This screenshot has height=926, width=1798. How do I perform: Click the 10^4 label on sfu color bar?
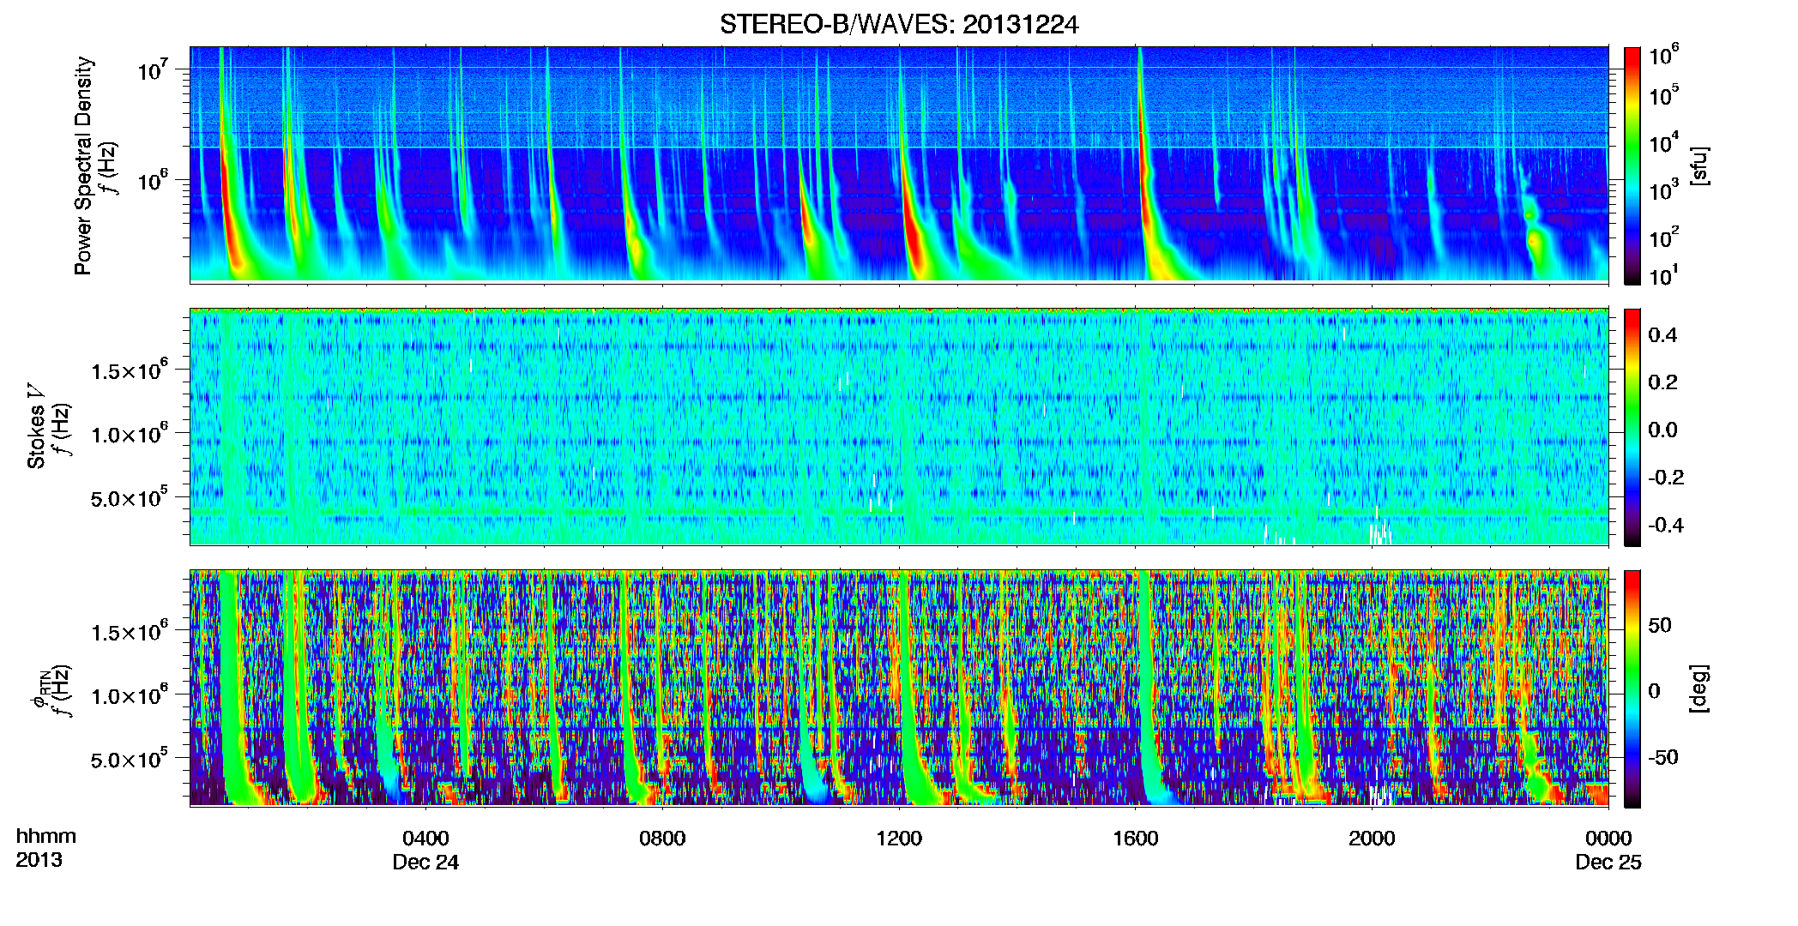1663,143
